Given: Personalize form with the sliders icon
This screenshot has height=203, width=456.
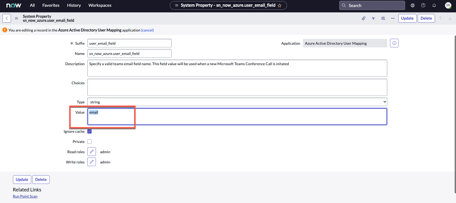Looking at the screenshot, I should pyautogui.click(x=383, y=18).
